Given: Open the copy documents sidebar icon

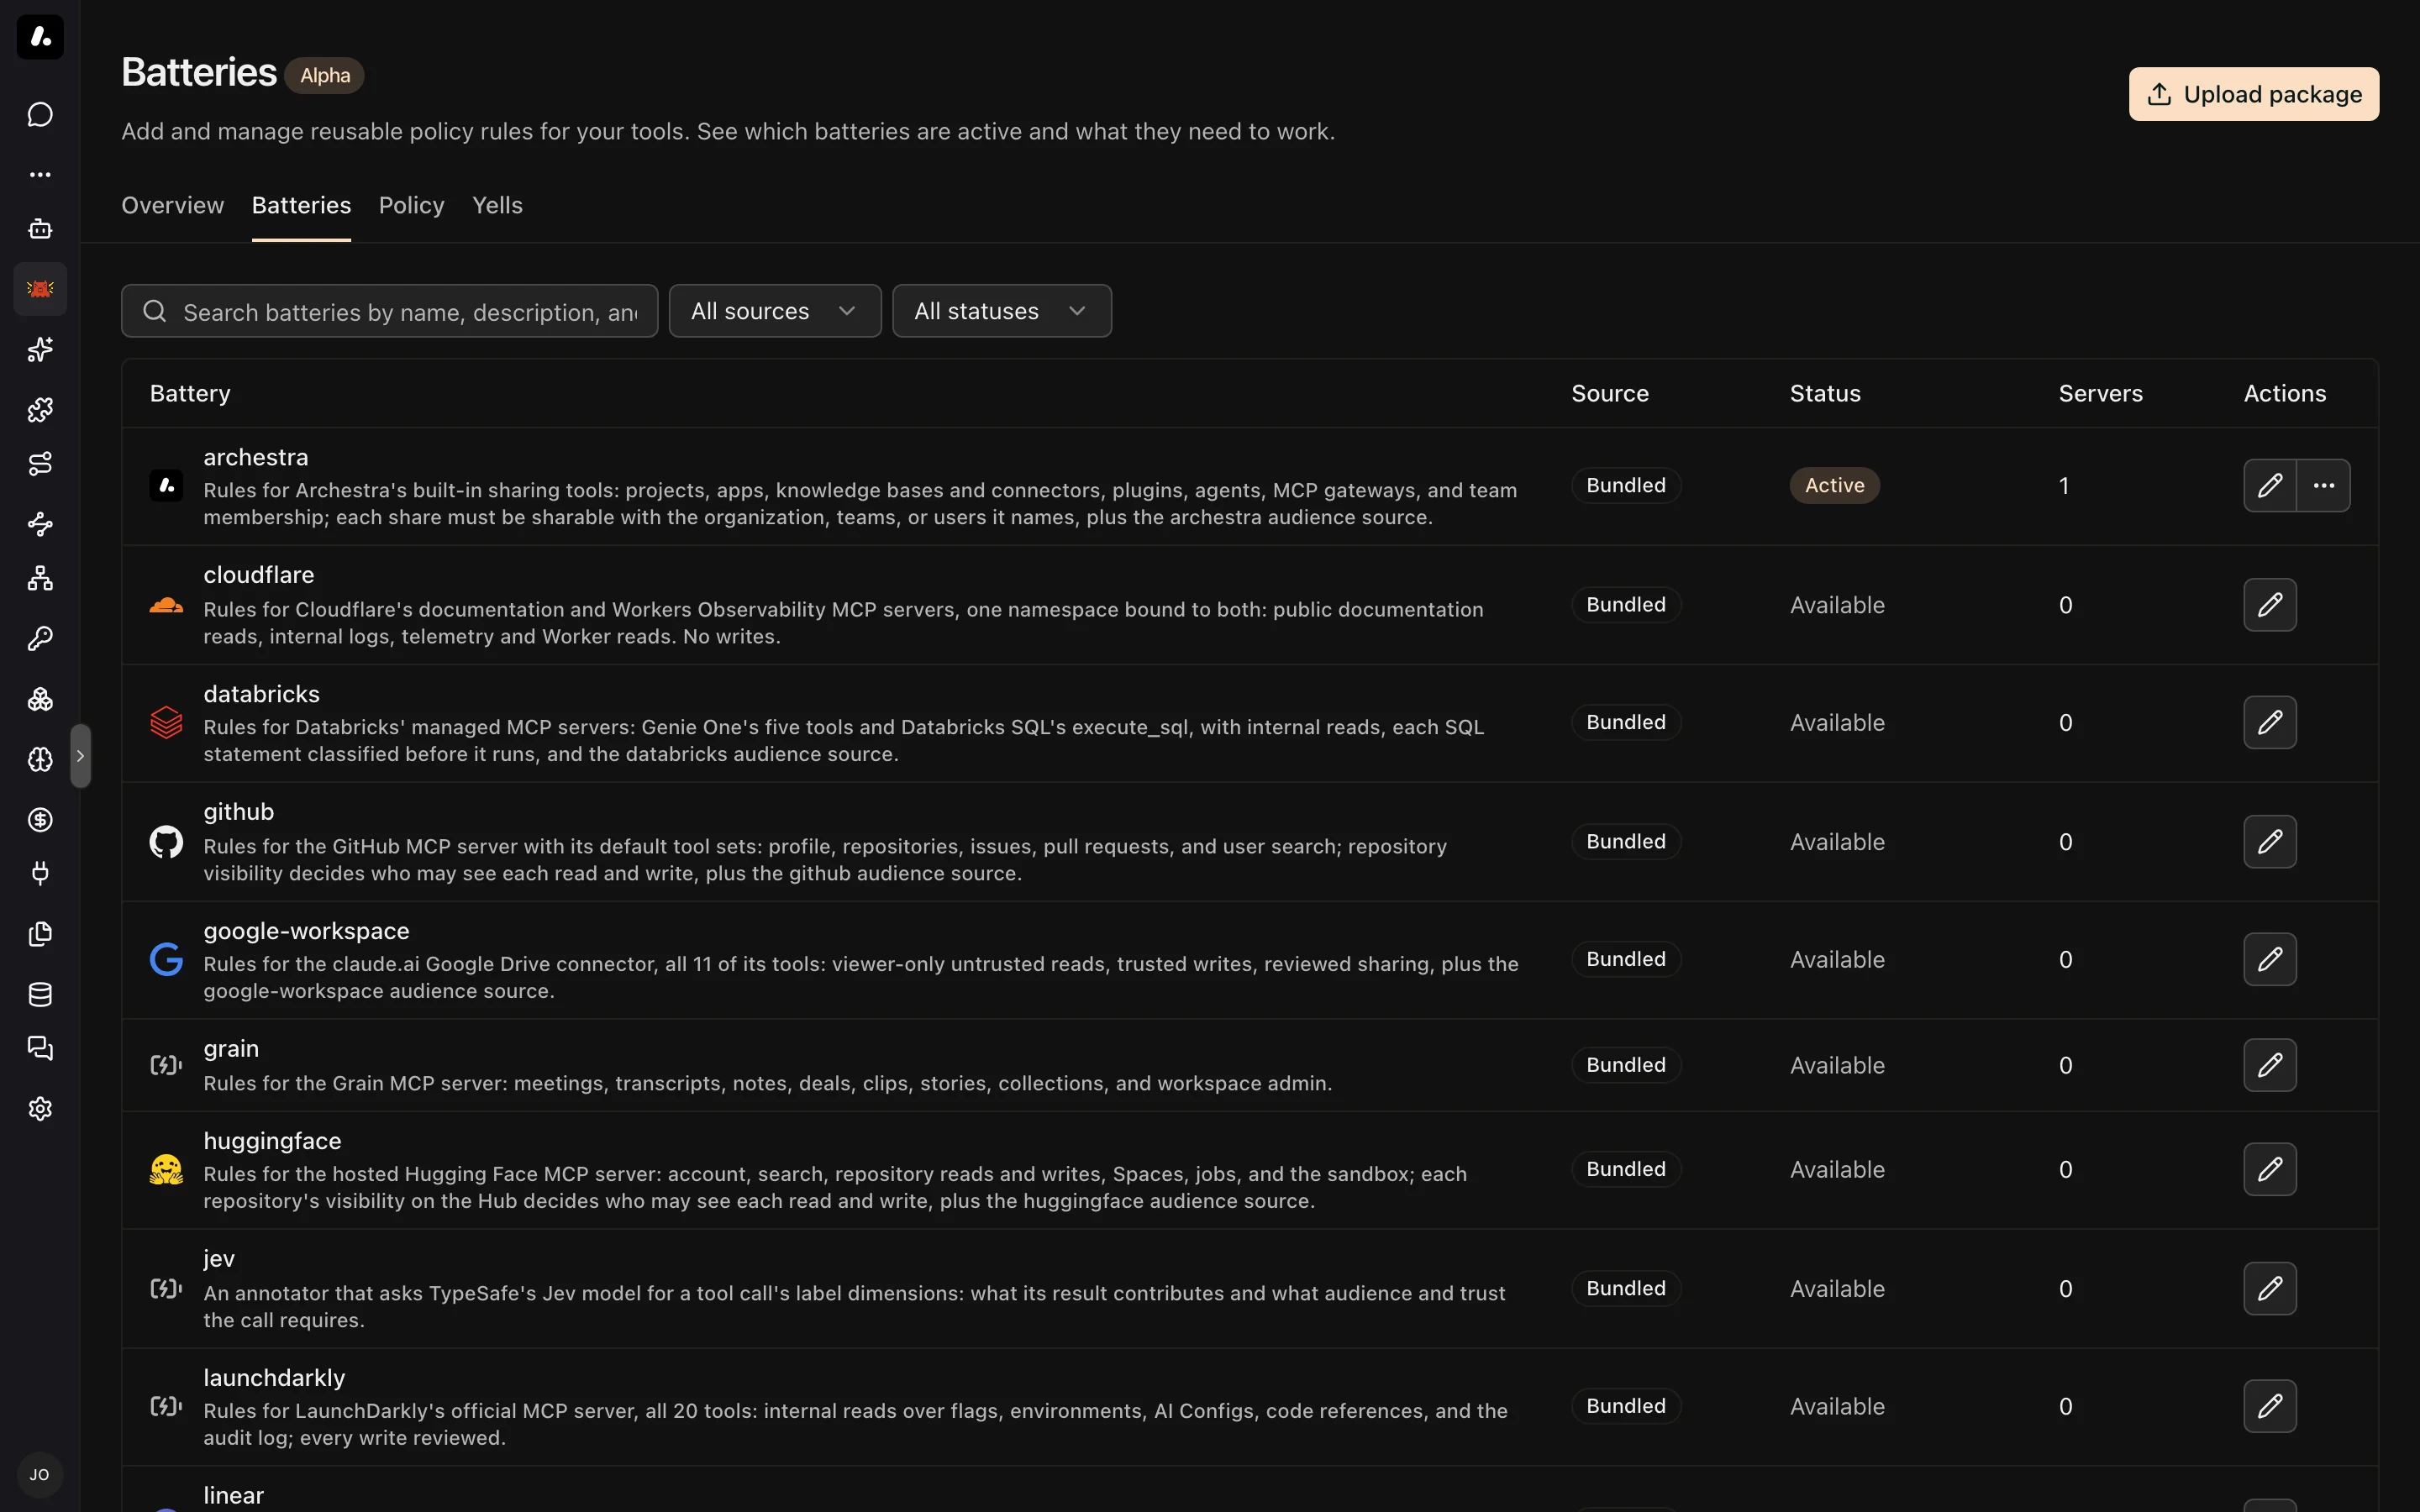Looking at the screenshot, I should [x=40, y=934].
